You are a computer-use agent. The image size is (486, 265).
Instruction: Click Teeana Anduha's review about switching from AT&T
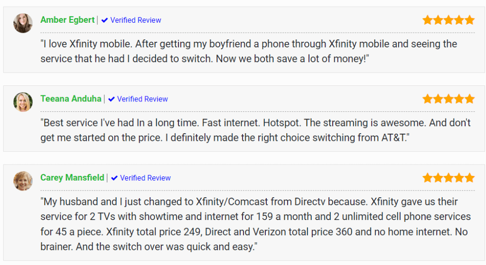coord(255,130)
